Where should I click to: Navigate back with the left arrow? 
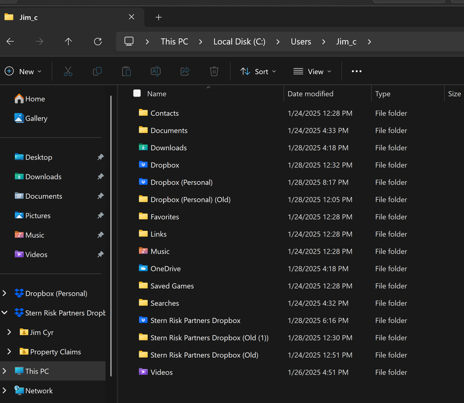click(10, 42)
